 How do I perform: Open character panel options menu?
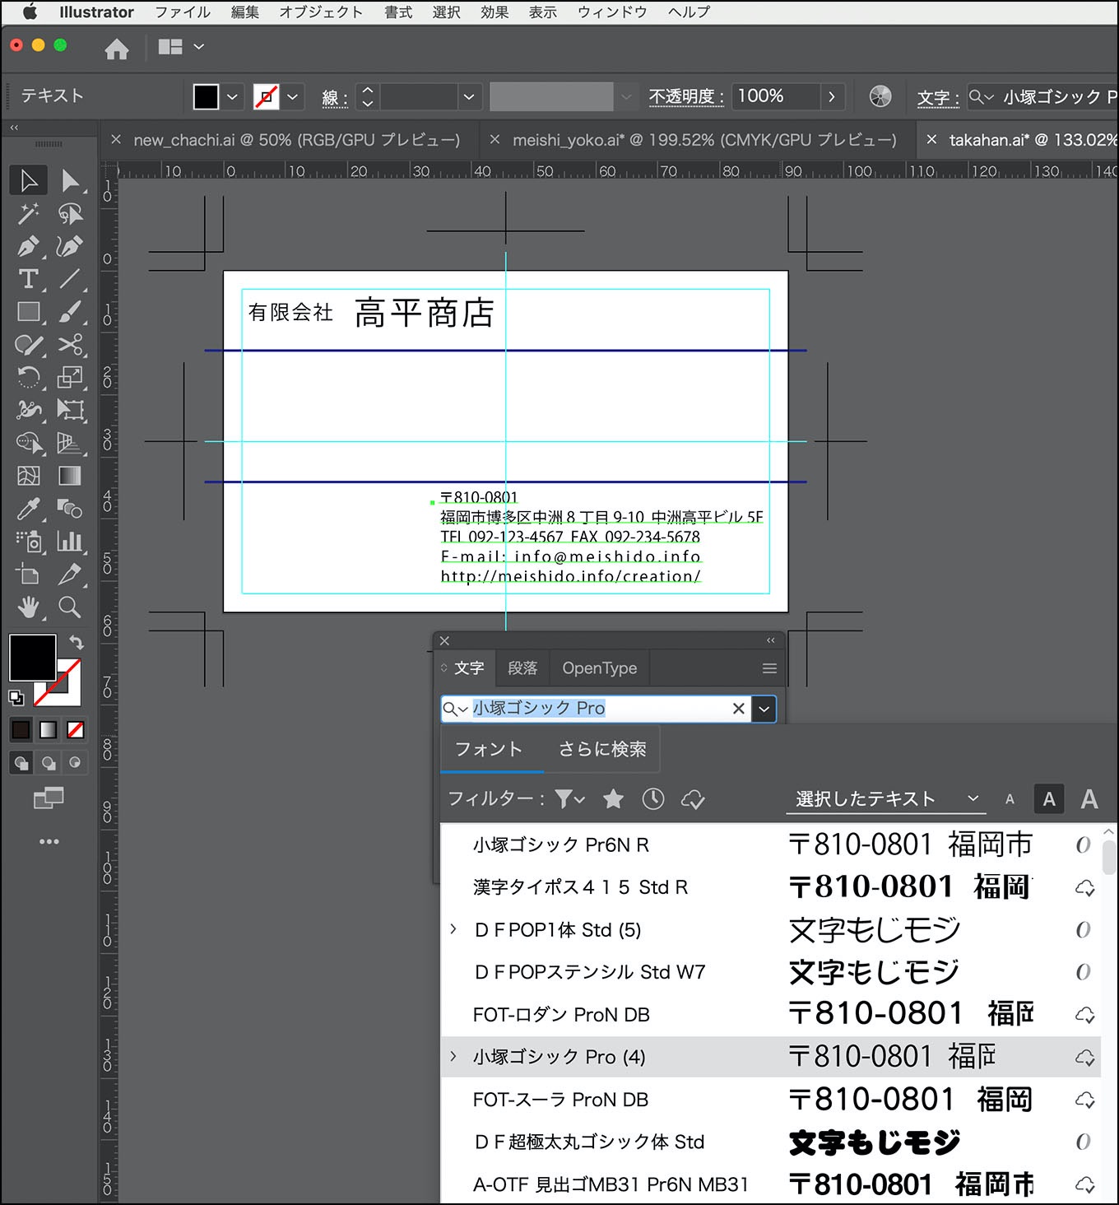click(769, 668)
